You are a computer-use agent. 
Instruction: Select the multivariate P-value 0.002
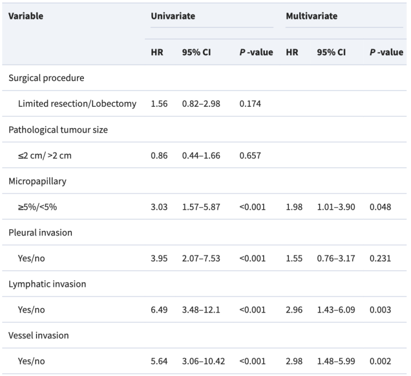(x=380, y=361)
